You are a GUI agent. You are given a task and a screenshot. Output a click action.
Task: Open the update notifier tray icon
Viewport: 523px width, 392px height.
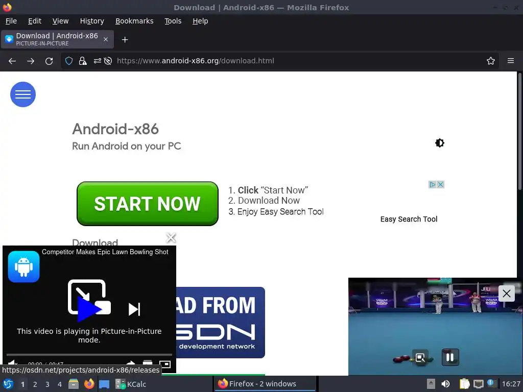coord(491,383)
